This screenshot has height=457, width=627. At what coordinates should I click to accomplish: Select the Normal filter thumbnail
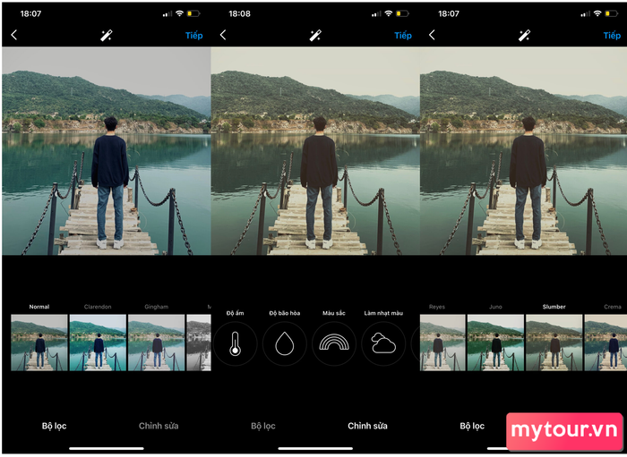[39, 343]
